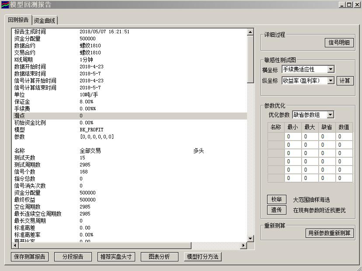Click 推荐实盘头寸 button
This screenshot has width=362, height=271.
click(116, 257)
